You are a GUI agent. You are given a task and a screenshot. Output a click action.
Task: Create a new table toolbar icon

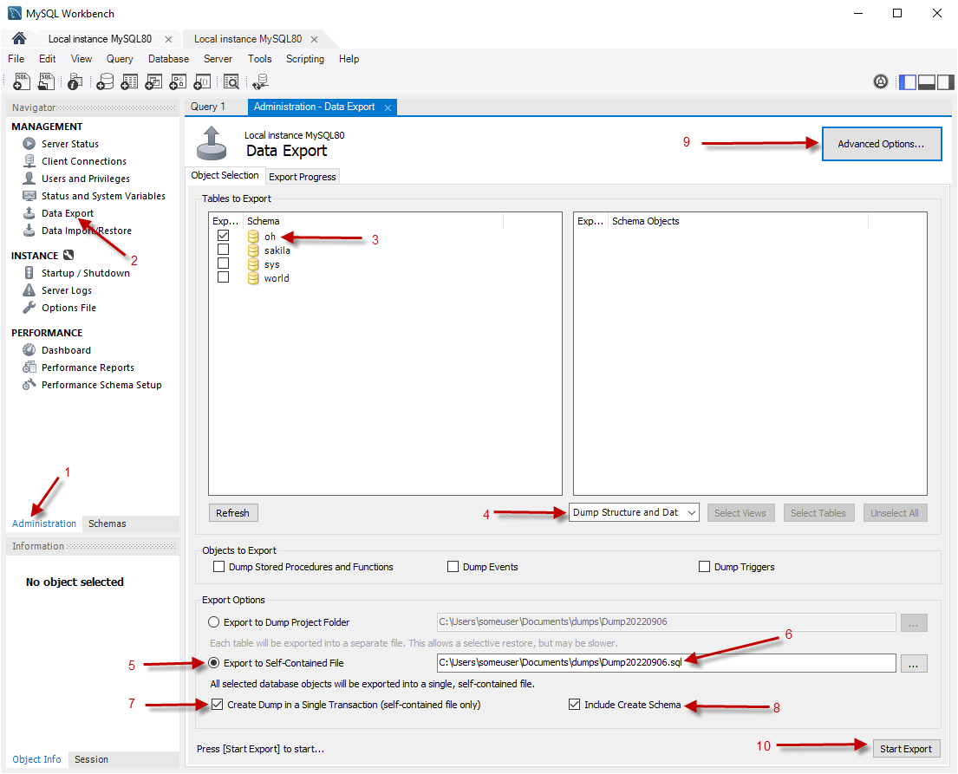(x=129, y=81)
